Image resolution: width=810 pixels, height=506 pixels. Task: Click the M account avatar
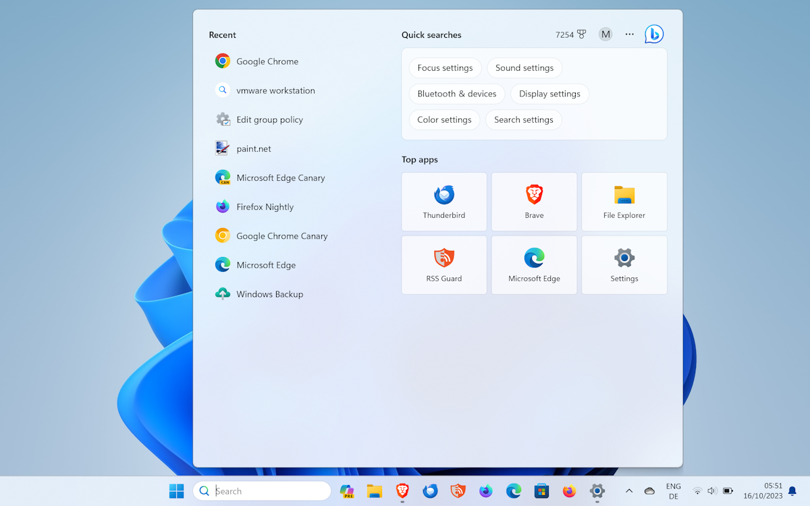605,34
